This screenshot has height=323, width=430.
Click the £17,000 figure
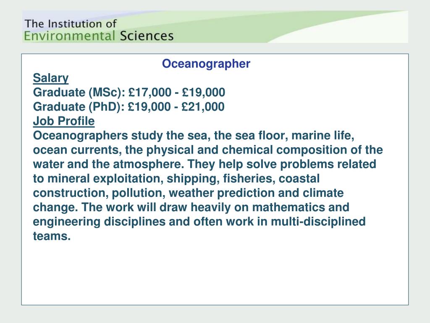(x=149, y=92)
